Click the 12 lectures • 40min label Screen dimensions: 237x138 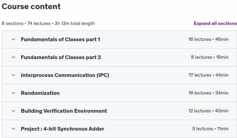208,111
